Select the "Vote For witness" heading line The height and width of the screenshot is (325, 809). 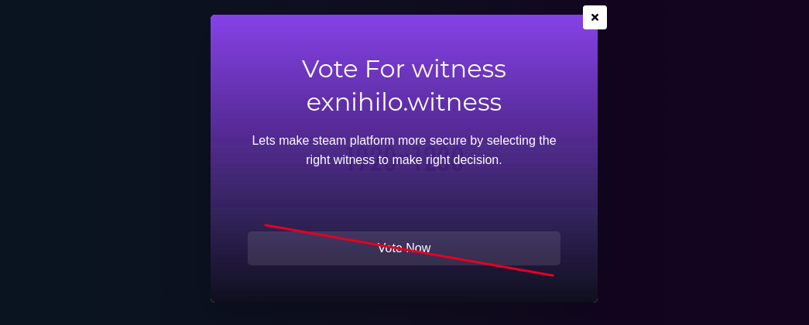tap(404, 69)
